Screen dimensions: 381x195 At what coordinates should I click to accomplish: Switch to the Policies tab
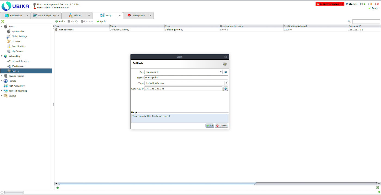[x=77, y=15]
